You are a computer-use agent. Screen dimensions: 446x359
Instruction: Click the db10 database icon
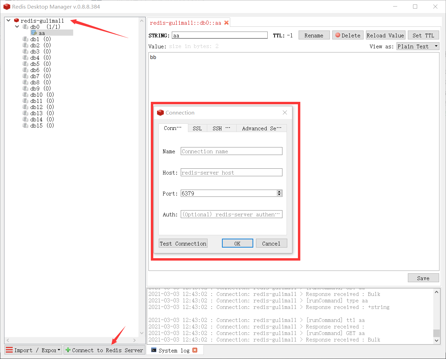pos(25,95)
